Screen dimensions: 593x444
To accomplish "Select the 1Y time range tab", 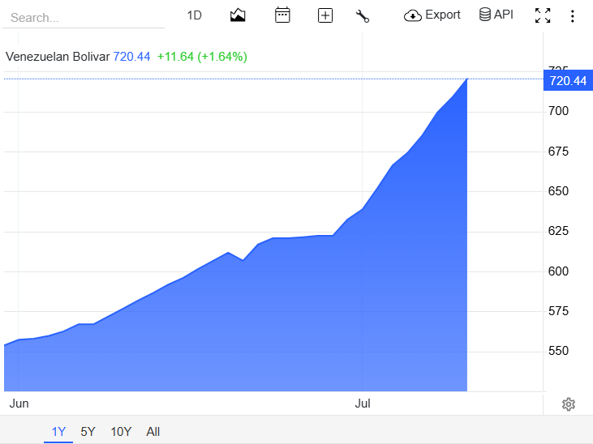I will [58, 431].
